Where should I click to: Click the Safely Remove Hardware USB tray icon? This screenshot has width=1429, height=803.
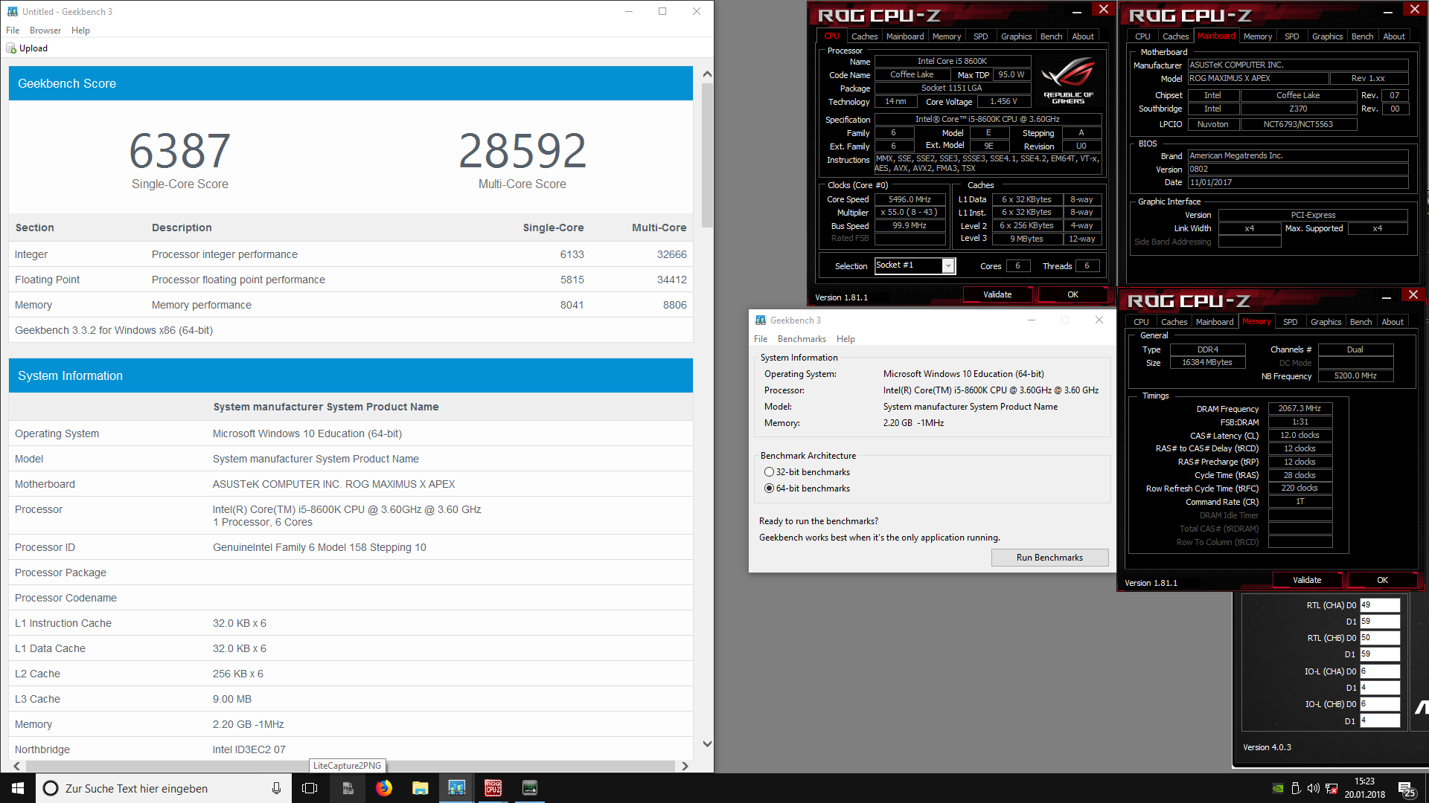[x=1296, y=788]
